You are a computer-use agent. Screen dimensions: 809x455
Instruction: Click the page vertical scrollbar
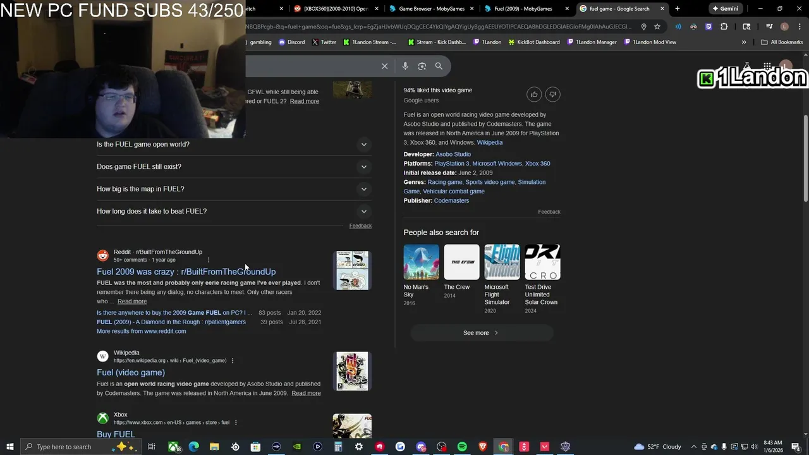click(805, 158)
